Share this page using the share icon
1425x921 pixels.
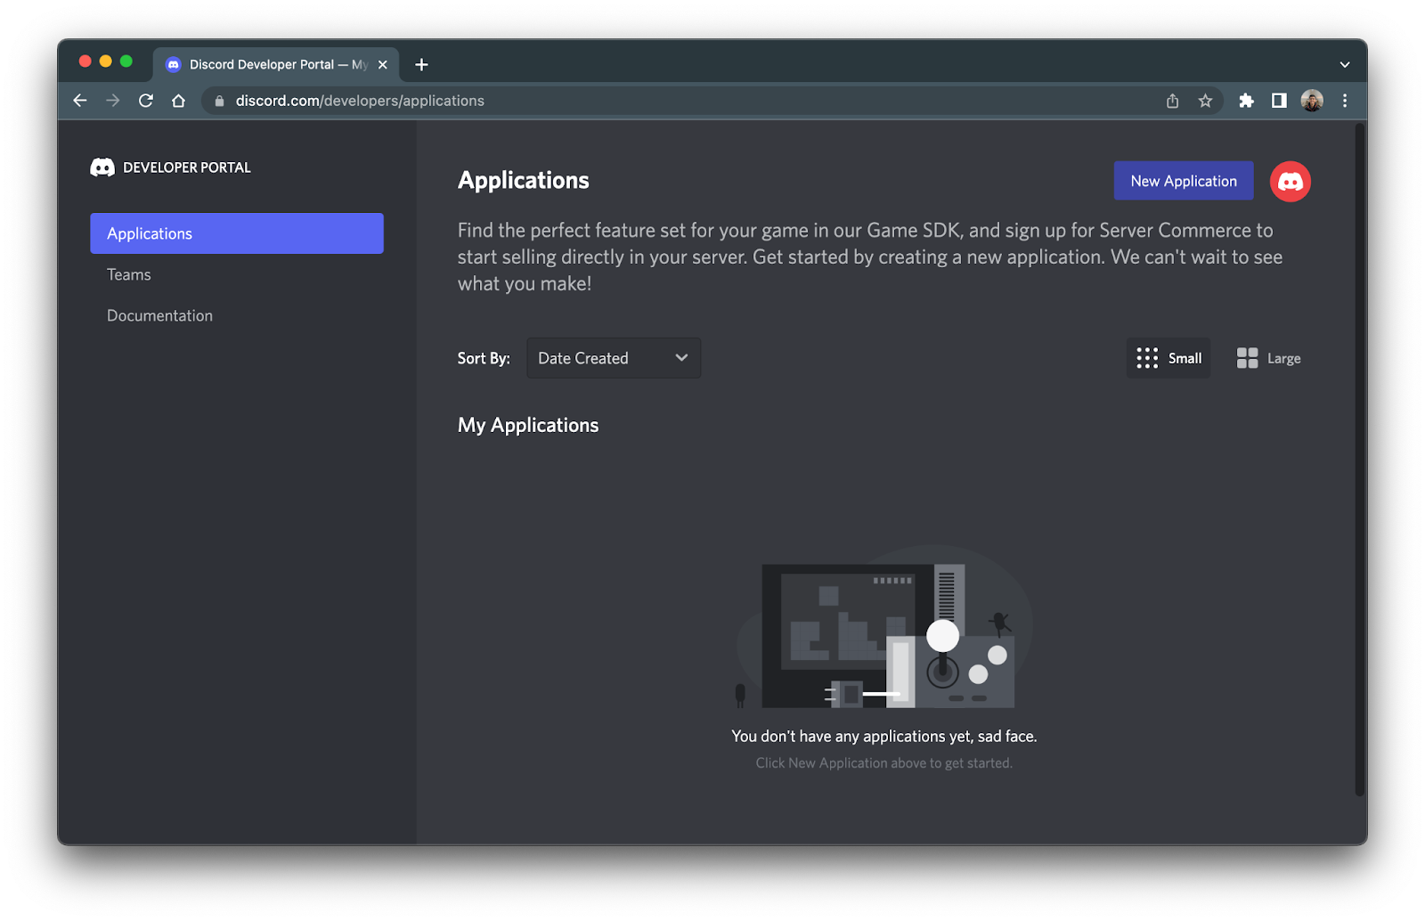[1172, 101]
